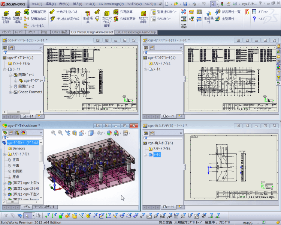Switch to the スケッチ tab

pyautogui.click(x=32, y=32)
